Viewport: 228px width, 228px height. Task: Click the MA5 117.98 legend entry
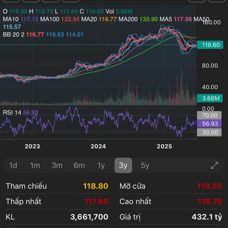176,19
